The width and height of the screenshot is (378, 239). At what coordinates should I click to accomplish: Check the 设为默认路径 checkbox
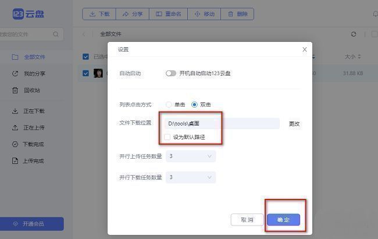pyautogui.click(x=167, y=137)
